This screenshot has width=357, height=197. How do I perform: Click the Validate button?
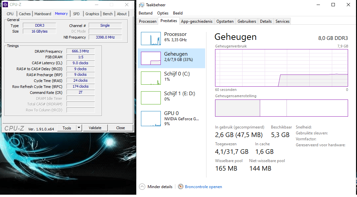pyautogui.click(x=95, y=128)
